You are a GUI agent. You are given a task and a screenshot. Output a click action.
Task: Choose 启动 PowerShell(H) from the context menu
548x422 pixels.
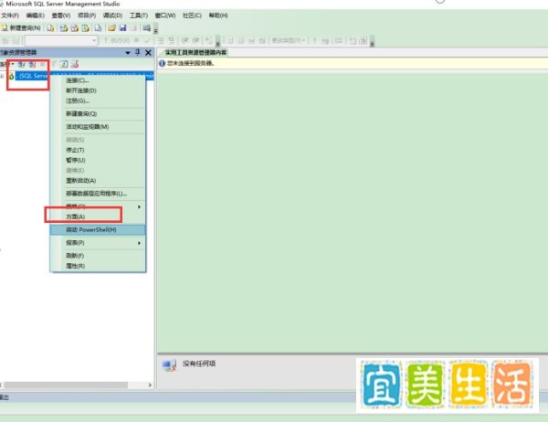pos(98,229)
